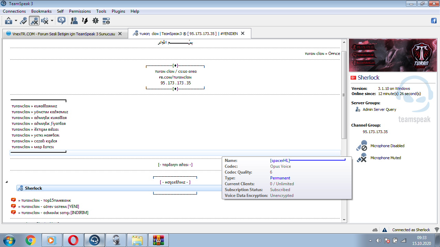Viewport: 440px width, 247px height.
Task: Open the volume icon in system tray
Action: click(x=378, y=240)
